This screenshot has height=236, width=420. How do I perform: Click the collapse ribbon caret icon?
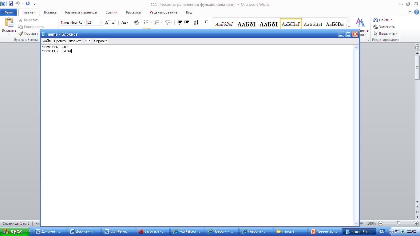410,12
